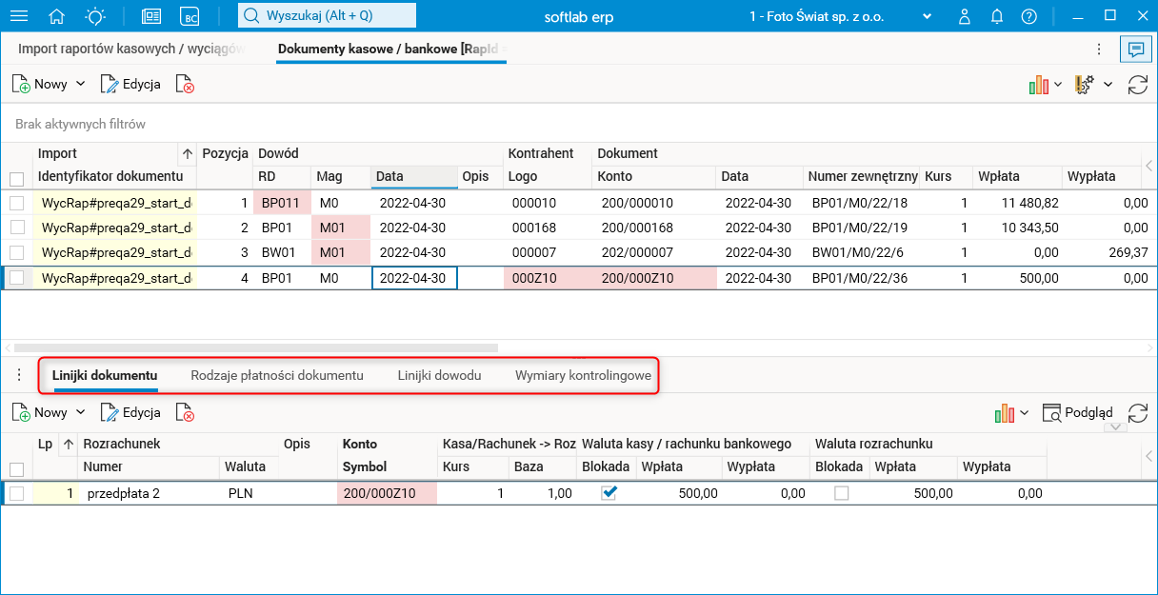This screenshot has height=595, width=1158.
Task: Toggle the Blokada checkbox for przedpłata 2
Action: pyautogui.click(x=609, y=493)
